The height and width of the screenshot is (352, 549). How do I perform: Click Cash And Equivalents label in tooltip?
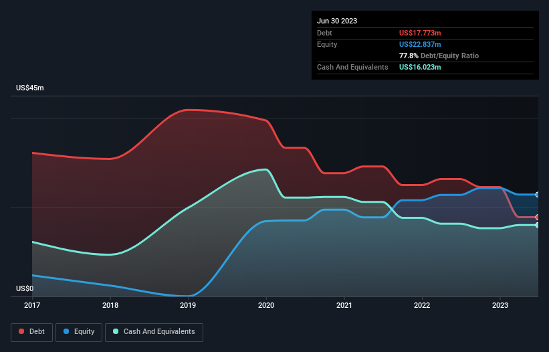[x=352, y=67]
